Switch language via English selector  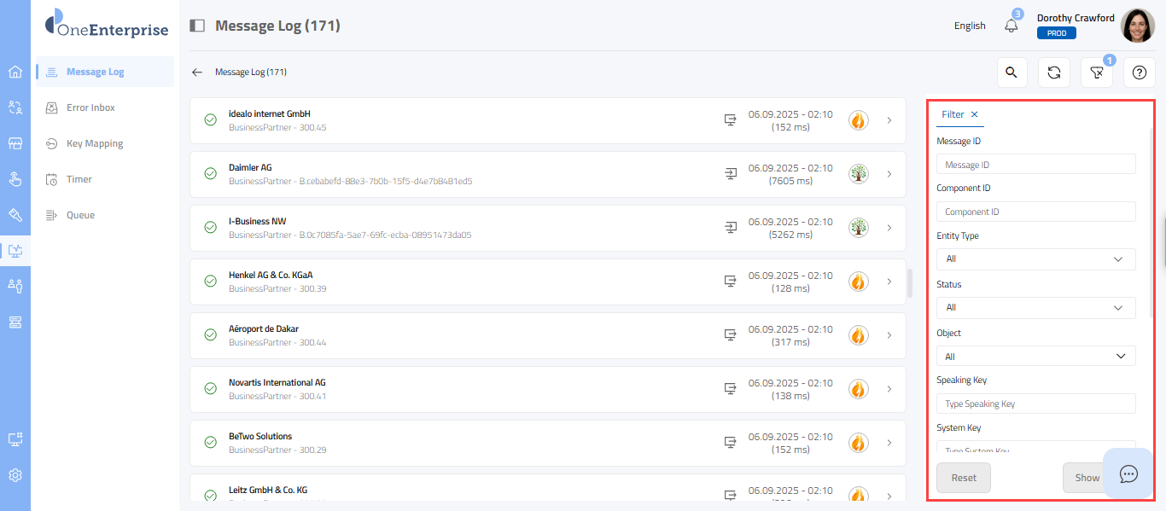tap(970, 26)
